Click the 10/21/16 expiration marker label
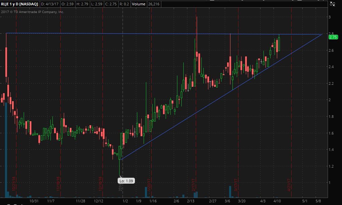 [13, 184]
